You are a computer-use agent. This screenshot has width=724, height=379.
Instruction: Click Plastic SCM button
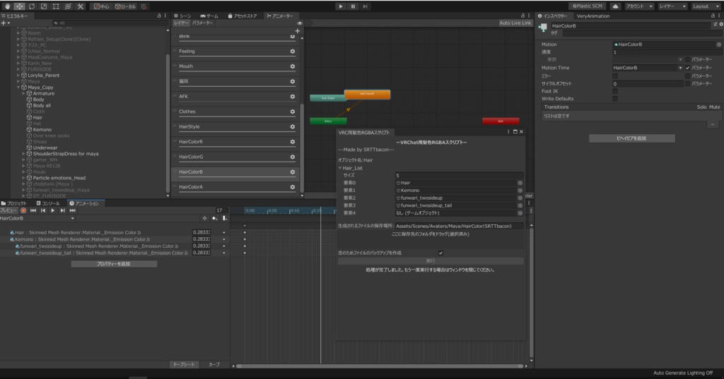(x=588, y=6)
